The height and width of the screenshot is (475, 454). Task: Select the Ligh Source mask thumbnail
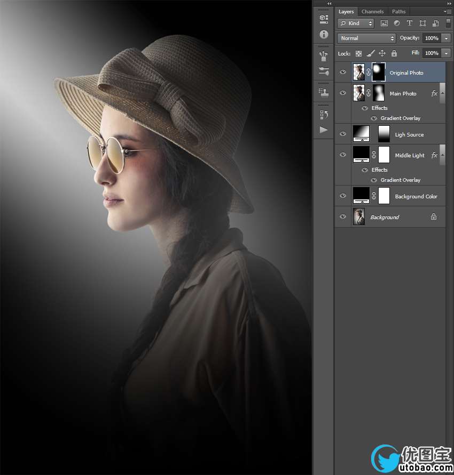[384, 134]
